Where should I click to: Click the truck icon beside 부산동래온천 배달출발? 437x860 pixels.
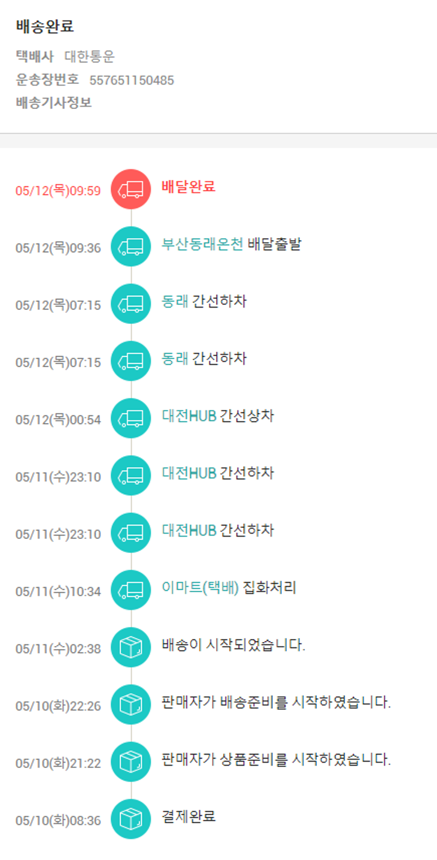[x=131, y=246]
